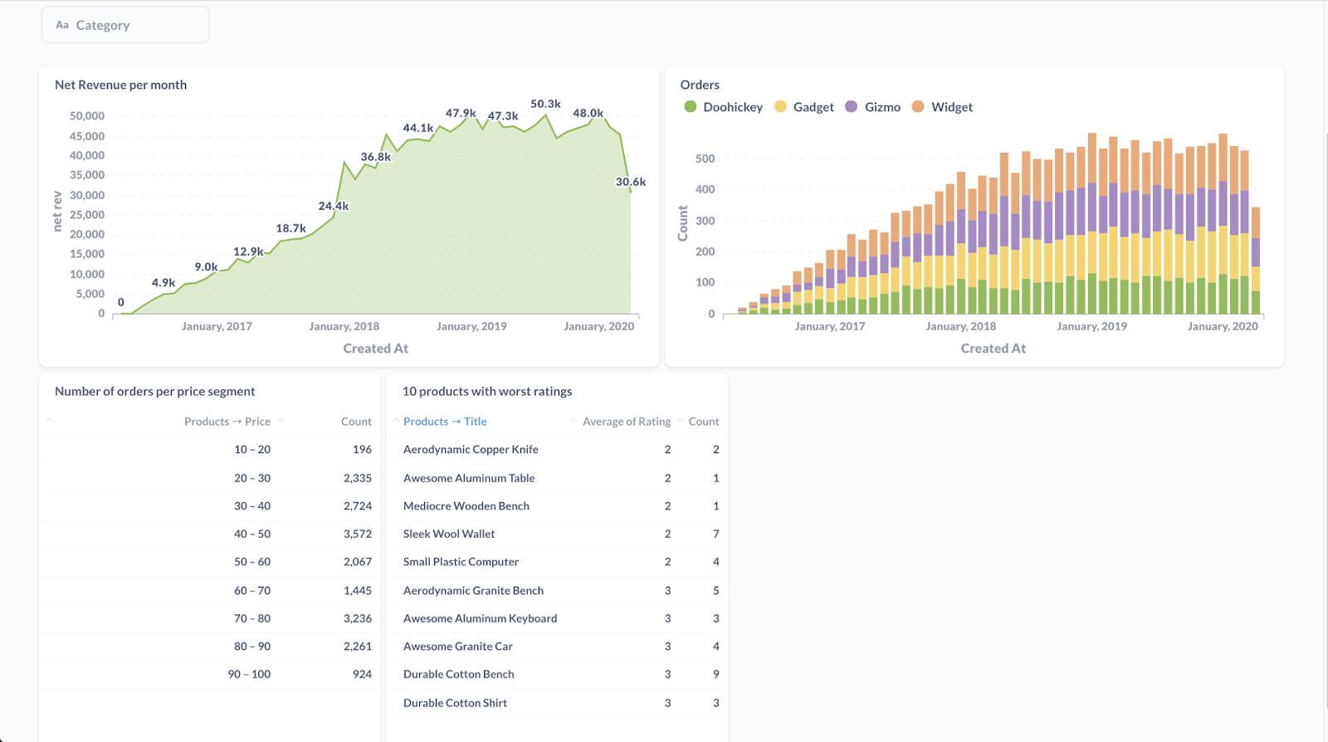
Task: Click sort arrow beside Average of Rating header
Action: coord(573,421)
